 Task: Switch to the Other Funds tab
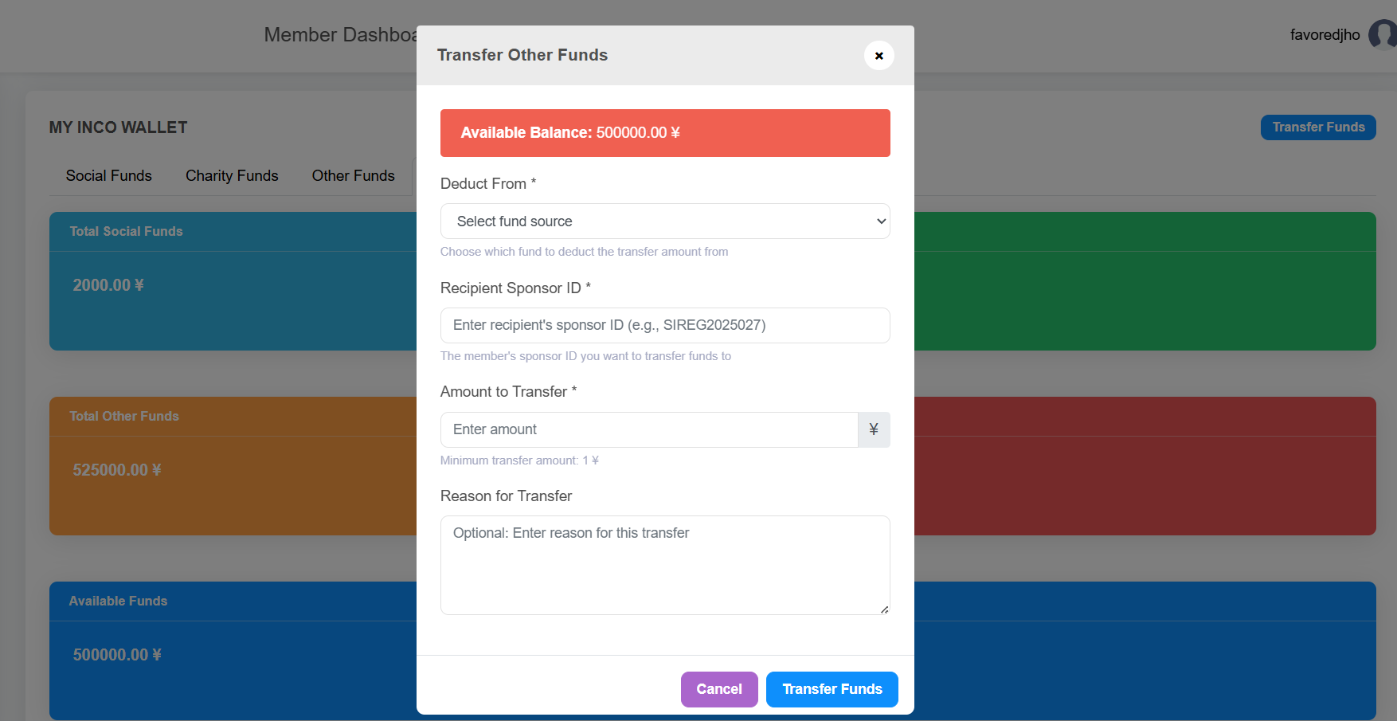(353, 175)
